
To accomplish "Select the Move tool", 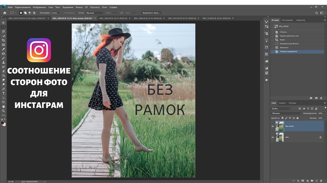I will [x=3, y=23].
